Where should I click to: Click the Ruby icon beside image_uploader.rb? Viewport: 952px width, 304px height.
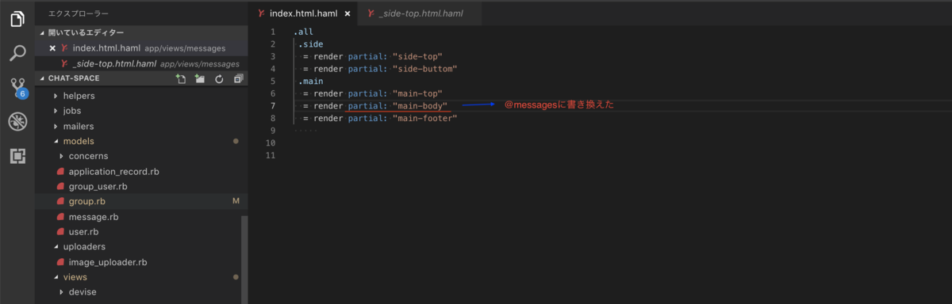(61, 262)
